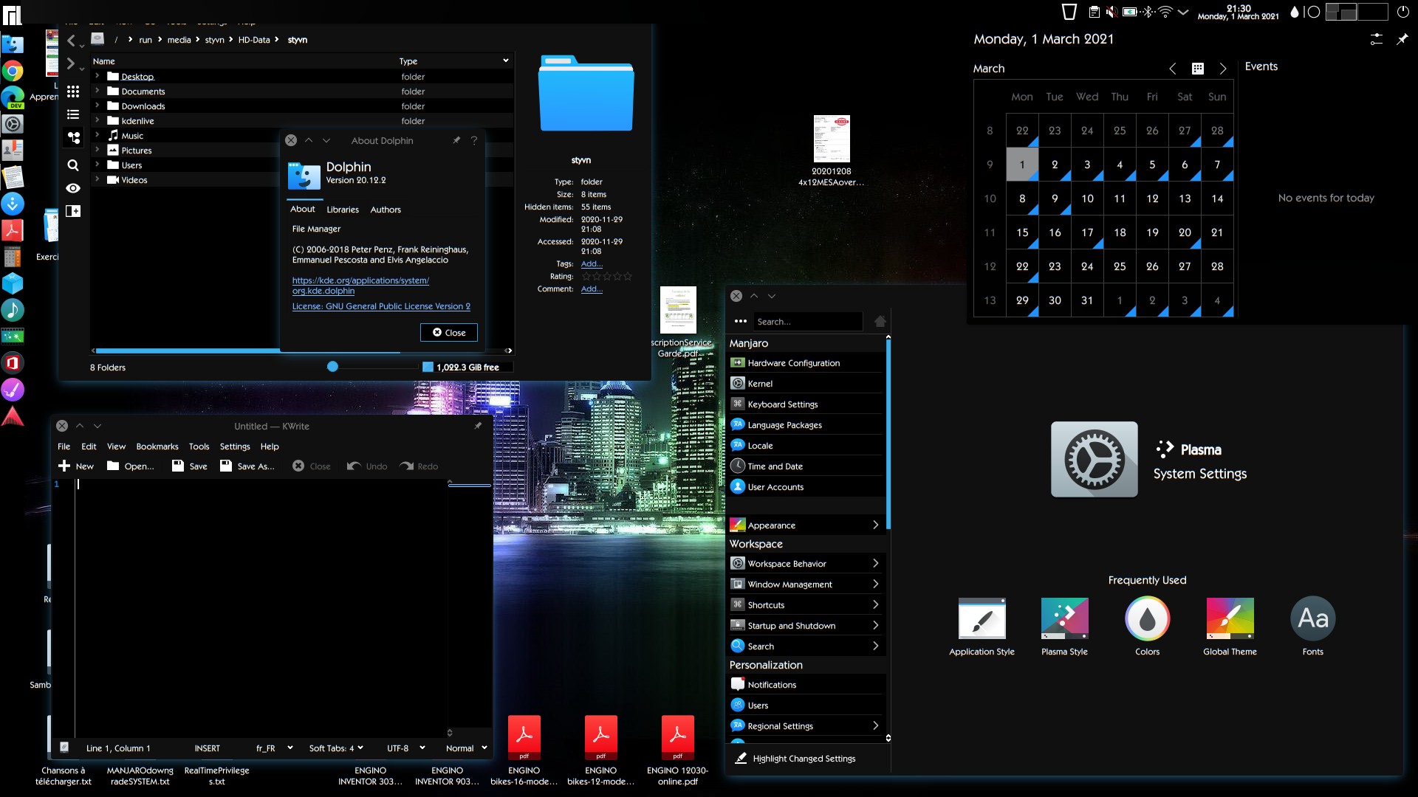Switch Dolphin to icons view mode
Image resolution: width=1418 pixels, height=797 pixels.
click(73, 92)
